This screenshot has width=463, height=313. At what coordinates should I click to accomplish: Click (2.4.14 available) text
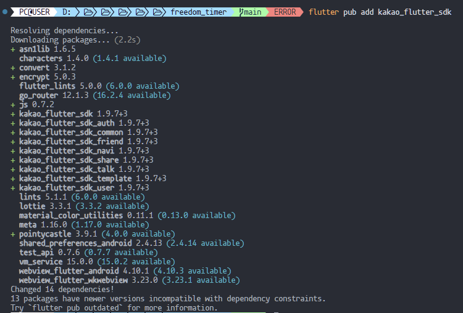pyautogui.click(x=205, y=243)
